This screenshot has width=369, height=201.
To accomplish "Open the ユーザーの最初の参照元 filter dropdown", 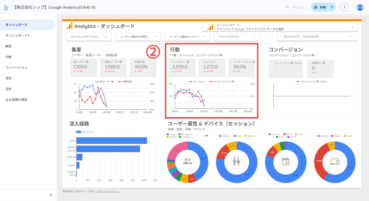I will [138, 37].
